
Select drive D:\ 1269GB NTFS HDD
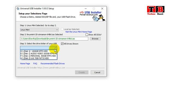coord(39,51)
